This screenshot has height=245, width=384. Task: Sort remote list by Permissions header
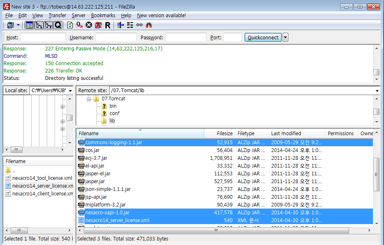pos(341,134)
